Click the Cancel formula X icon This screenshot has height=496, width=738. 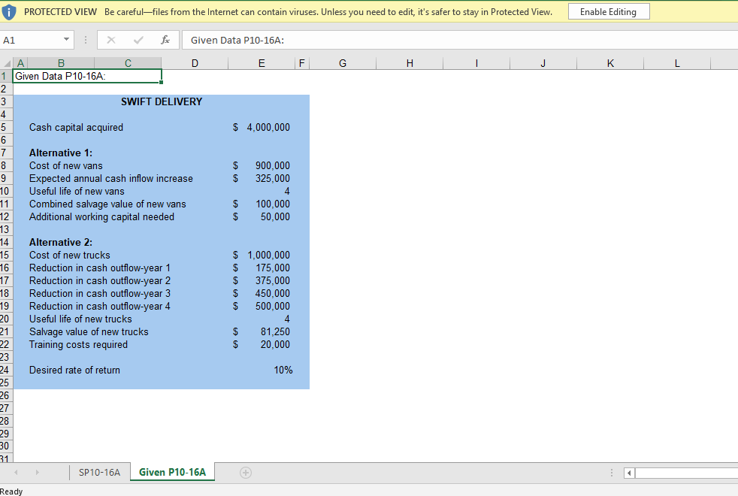(x=111, y=40)
